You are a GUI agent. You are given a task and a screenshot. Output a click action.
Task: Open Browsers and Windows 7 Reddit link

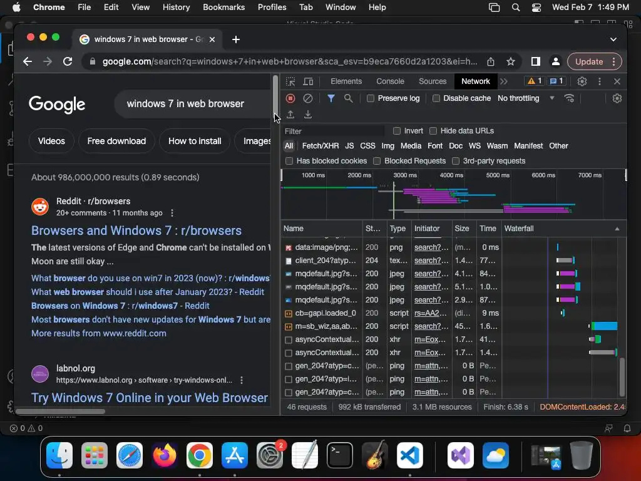coord(136,230)
